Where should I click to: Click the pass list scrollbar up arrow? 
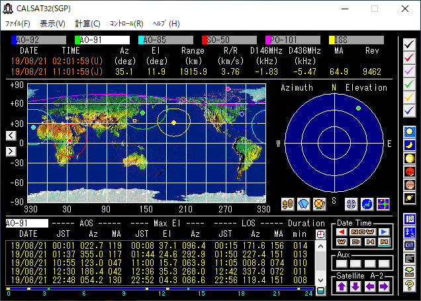[320, 246]
